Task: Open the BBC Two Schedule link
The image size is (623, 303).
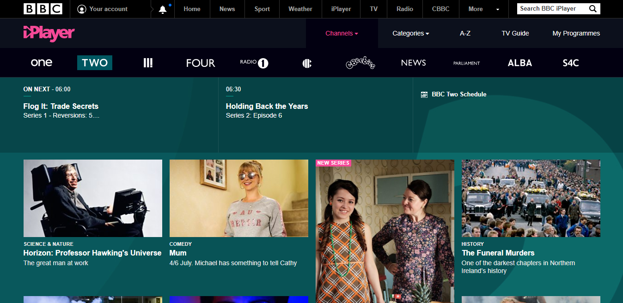Action: click(454, 94)
